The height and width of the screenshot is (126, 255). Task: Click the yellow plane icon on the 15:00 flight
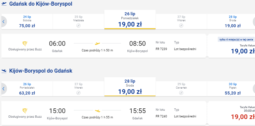[97, 111]
